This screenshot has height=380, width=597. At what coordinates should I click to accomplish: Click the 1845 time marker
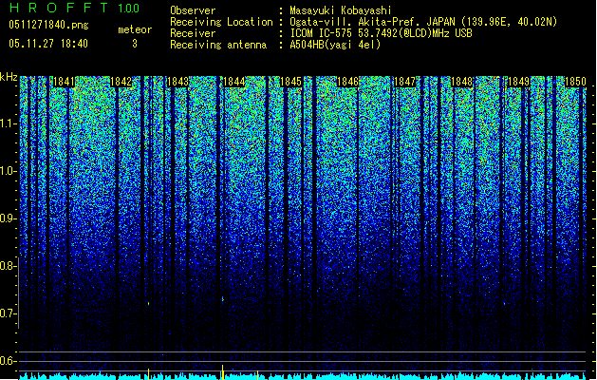pos(290,82)
